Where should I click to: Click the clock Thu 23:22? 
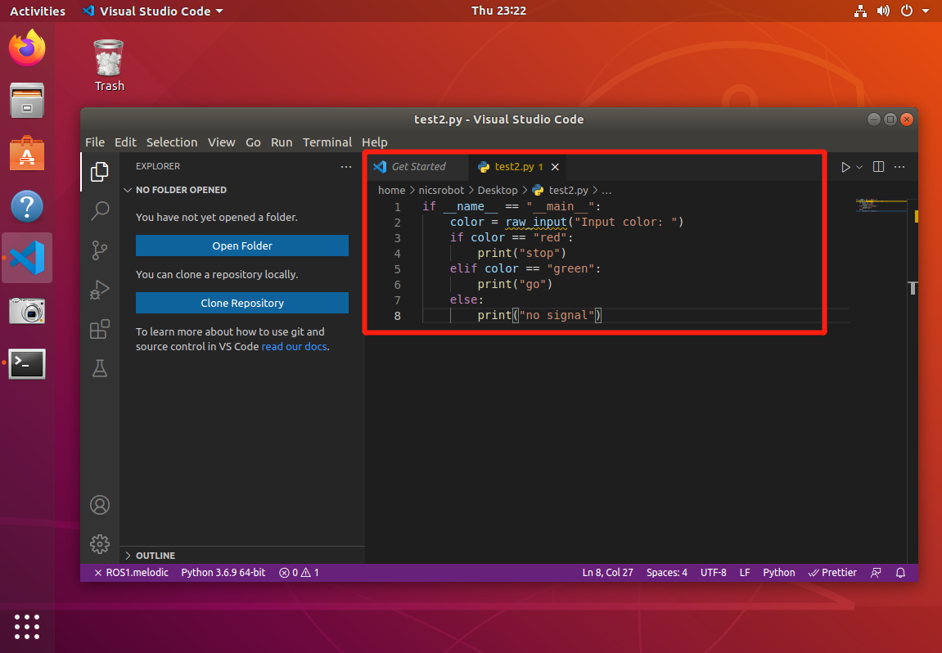coord(498,11)
